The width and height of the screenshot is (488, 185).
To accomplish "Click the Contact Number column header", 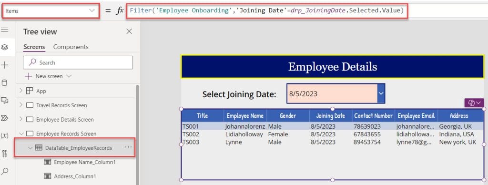I will click(x=374, y=116).
